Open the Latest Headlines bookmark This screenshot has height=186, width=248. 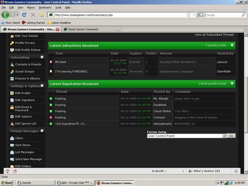click(59, 23)
